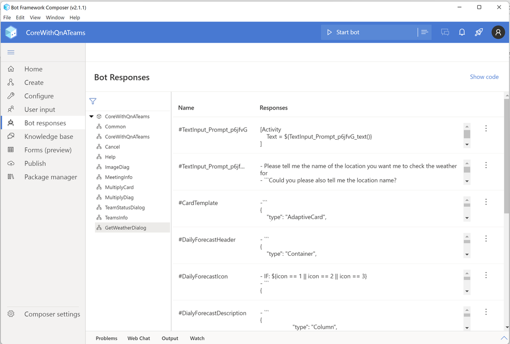Click into #DailyForecastHeader response text

[357, 247]
